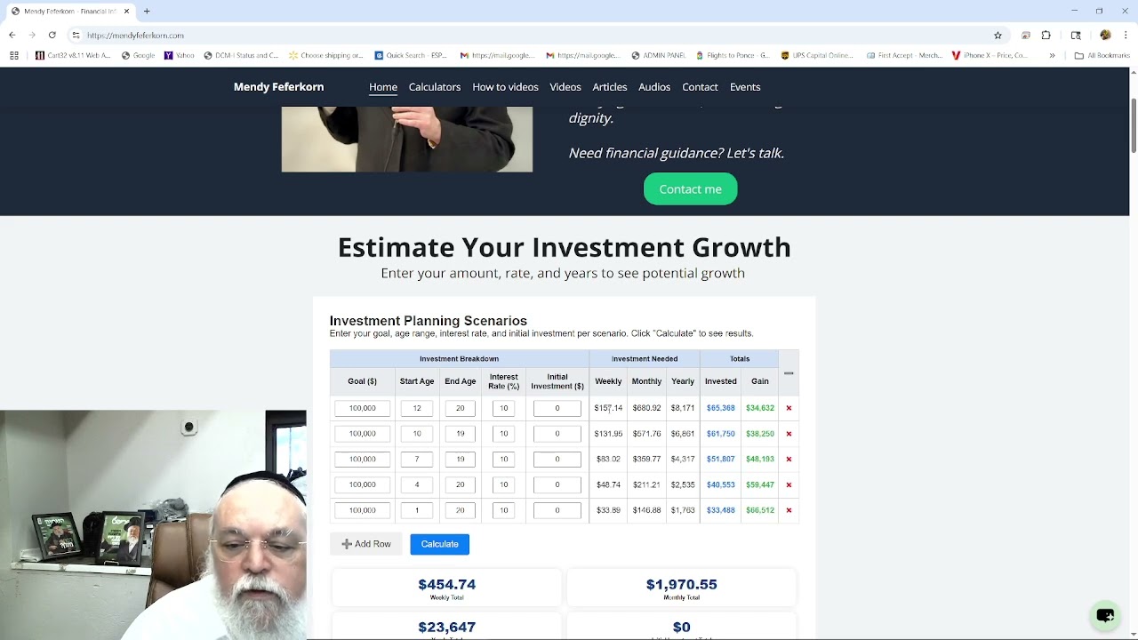Reload the current page
This screenshot has width=1138, height=640.
52,35
